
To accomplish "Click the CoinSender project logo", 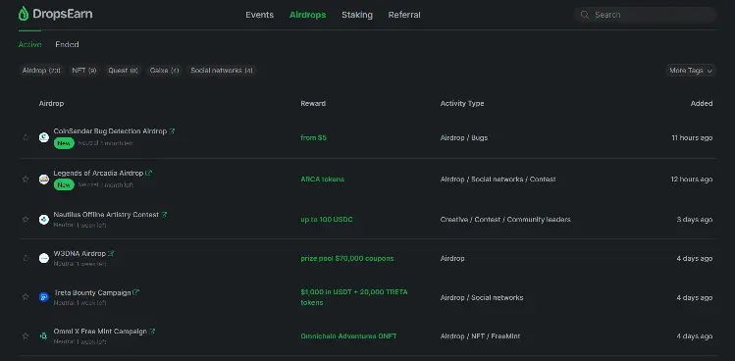I will coord(44,138).
